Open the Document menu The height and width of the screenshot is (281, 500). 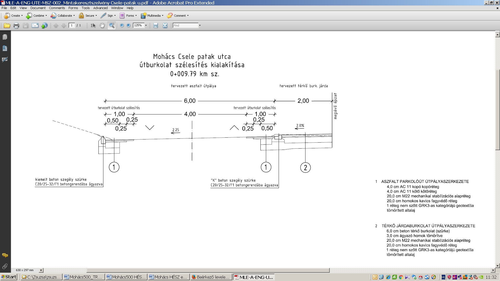[38, 8]
